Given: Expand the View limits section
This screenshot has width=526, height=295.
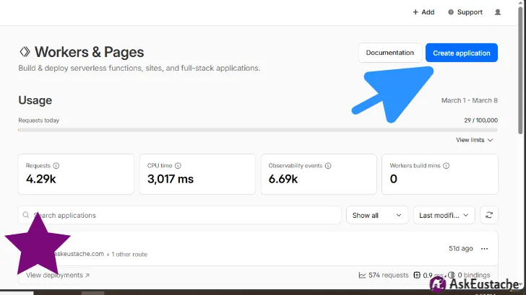Looking at the screenshot, I should click(474, 140).
